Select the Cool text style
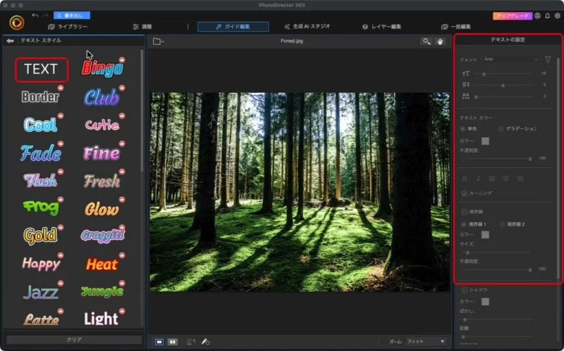 coord(41,125)
